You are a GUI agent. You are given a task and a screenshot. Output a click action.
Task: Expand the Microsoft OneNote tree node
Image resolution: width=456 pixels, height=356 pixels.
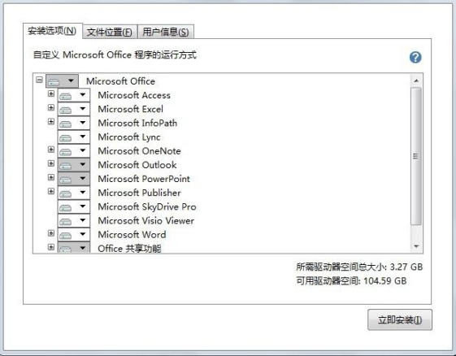[51, 150]
